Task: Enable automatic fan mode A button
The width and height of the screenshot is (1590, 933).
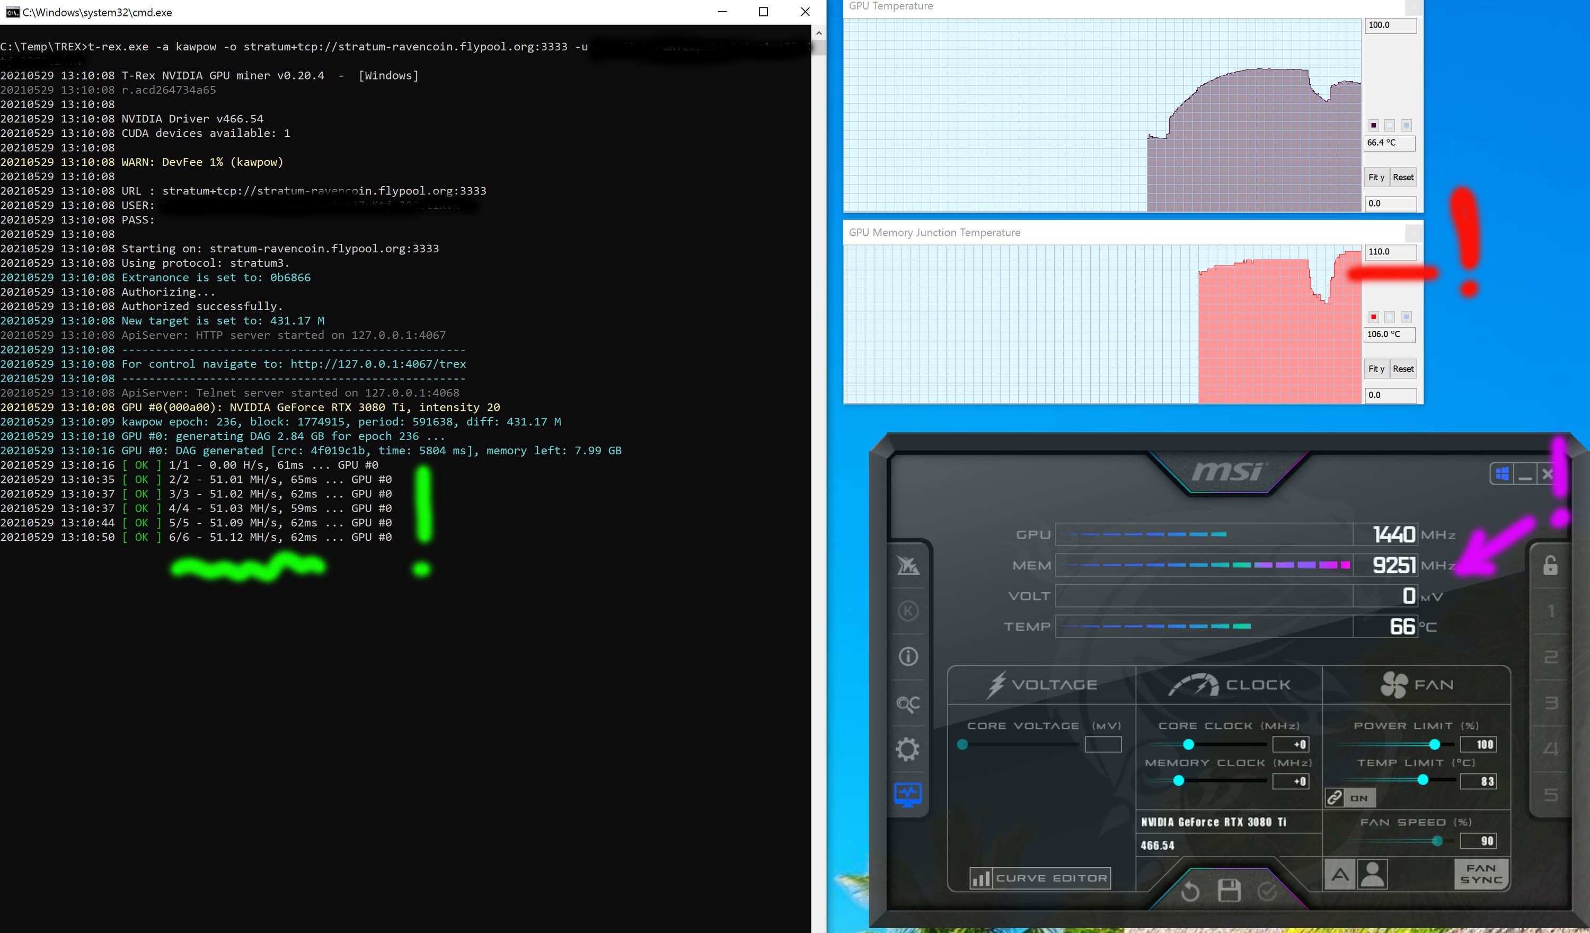Action: pos(1339,875)
